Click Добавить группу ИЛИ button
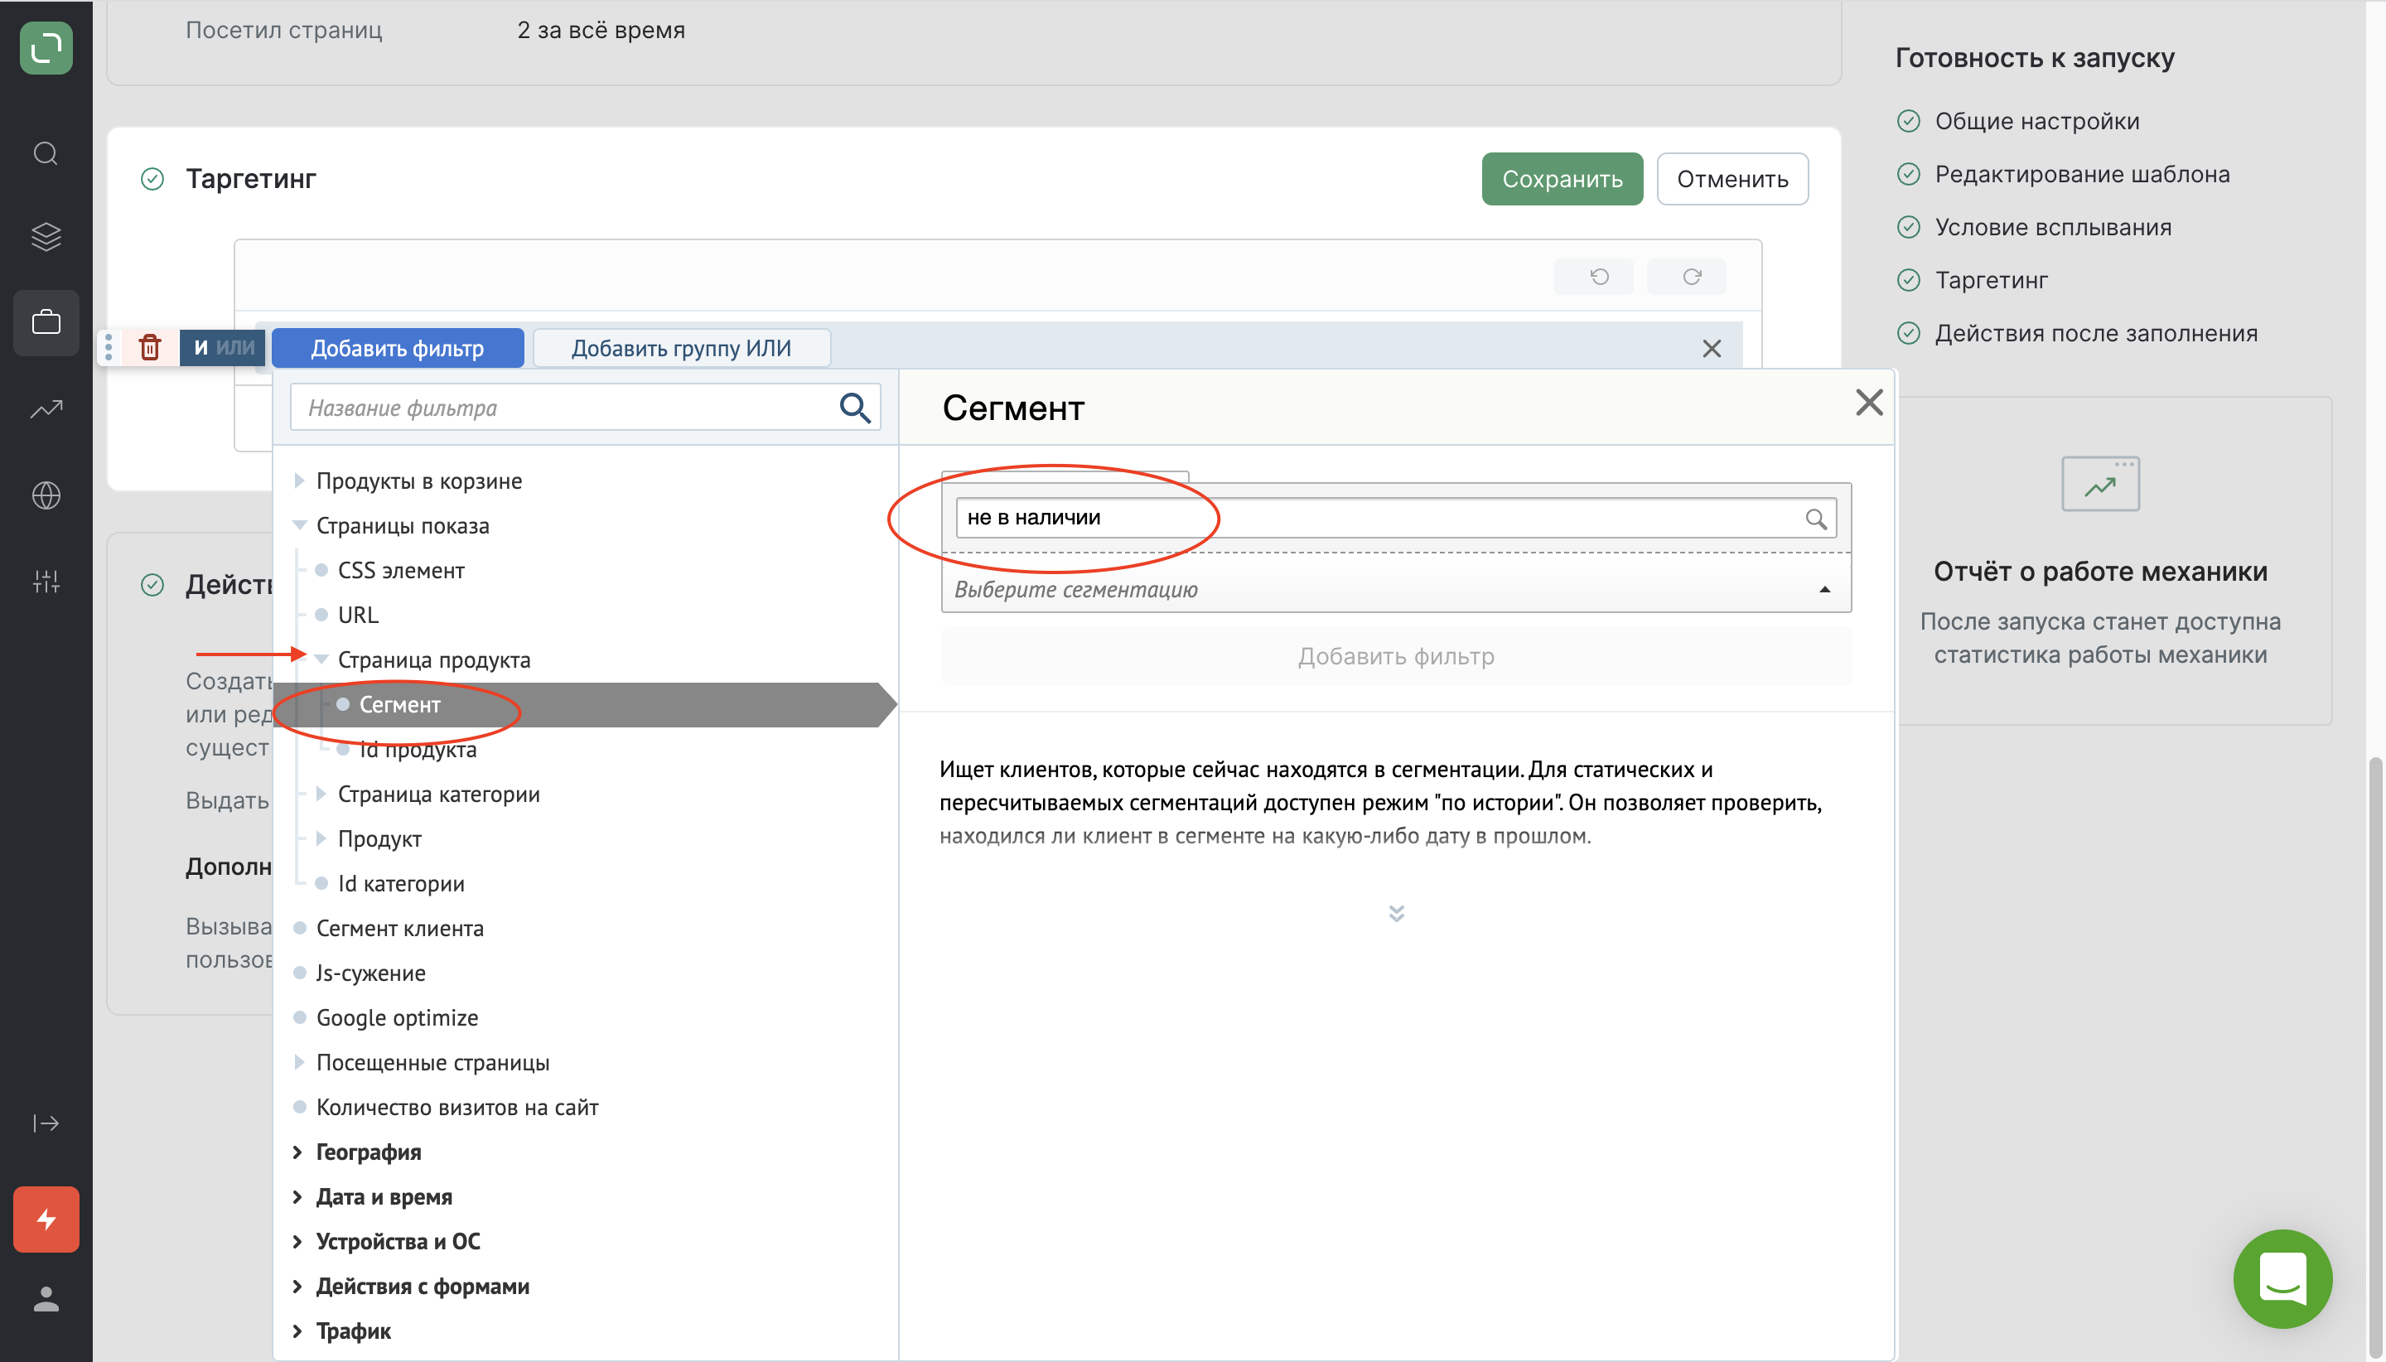 click(x=681, y=348)
